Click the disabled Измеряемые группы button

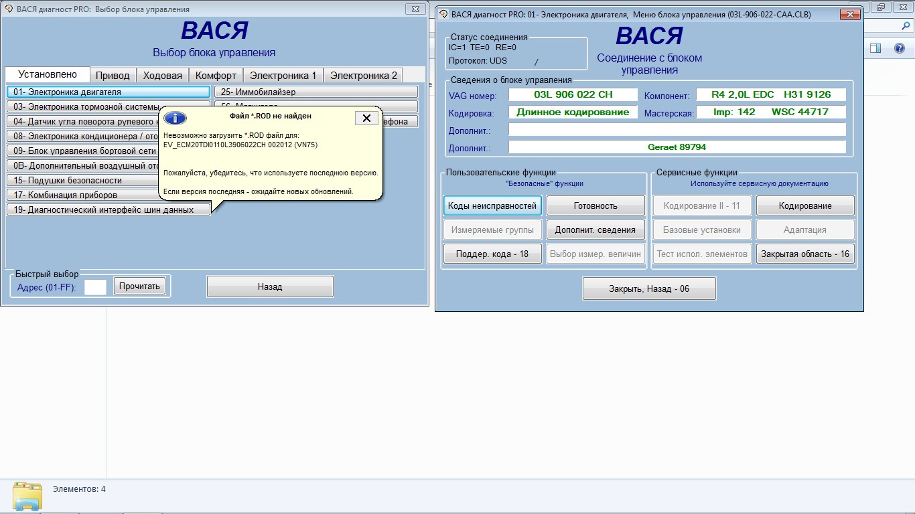coord(492,230)
